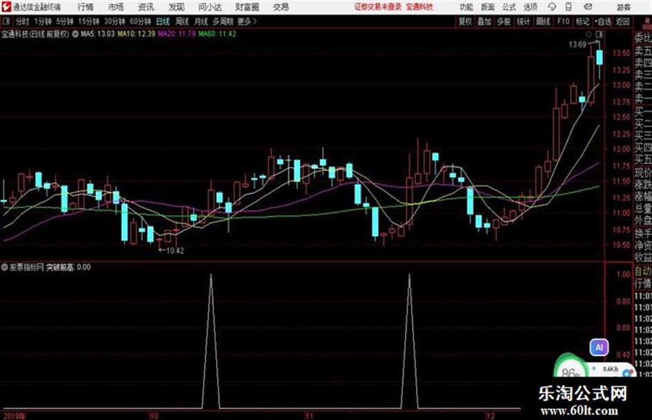Toggle the chart's right side panel icon
652x420 pixels.
[x=599, y=34]
